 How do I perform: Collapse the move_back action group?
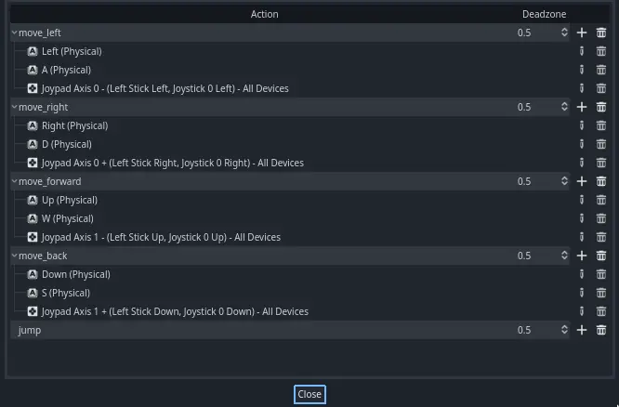point(14,256)
